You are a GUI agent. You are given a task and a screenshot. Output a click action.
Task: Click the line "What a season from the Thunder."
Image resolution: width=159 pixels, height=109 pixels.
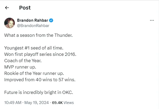[38, 35]
